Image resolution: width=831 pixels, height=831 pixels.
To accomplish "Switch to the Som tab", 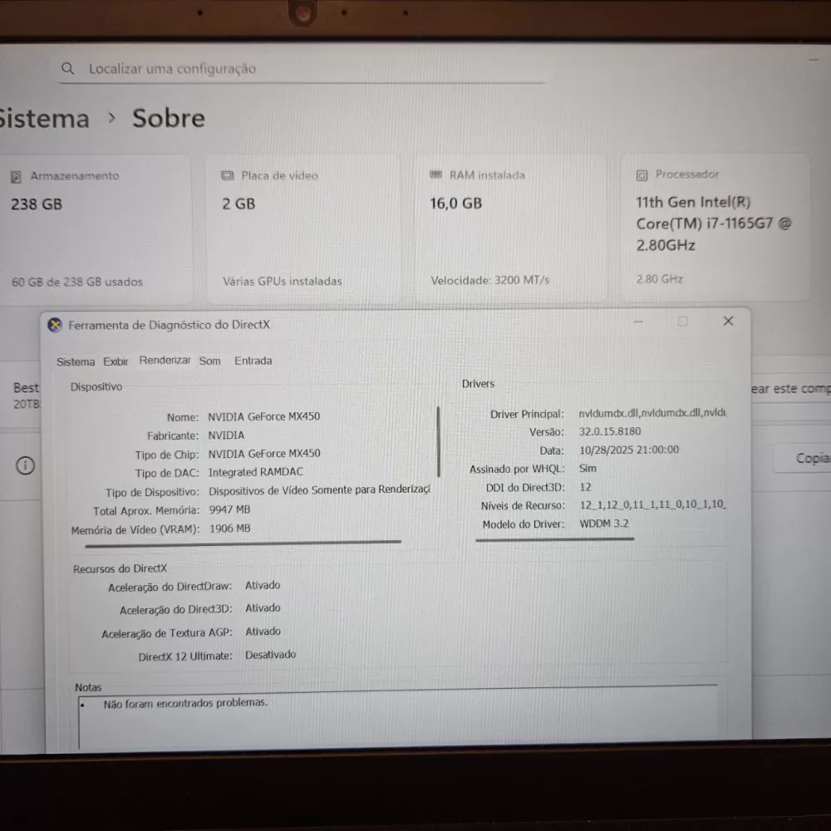I will coord(210,361).
